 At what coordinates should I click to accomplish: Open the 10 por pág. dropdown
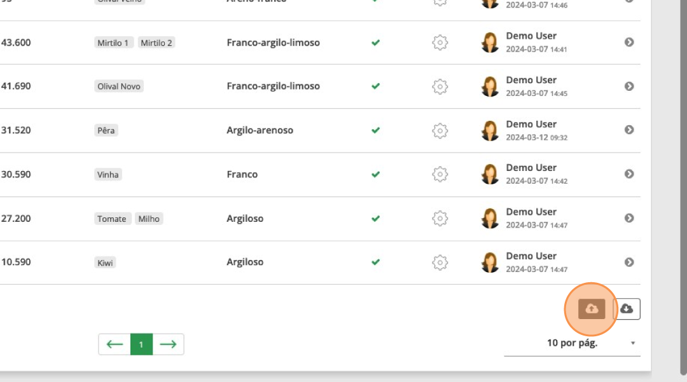click(x=572, y=343)
